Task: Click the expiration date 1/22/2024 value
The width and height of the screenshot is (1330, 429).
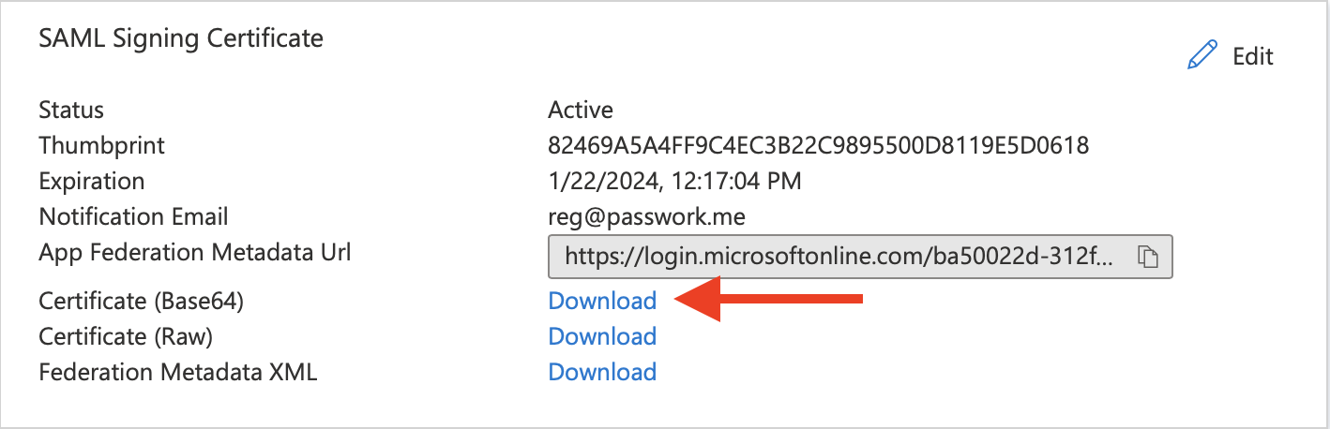Action: click(x=674, y=181)
